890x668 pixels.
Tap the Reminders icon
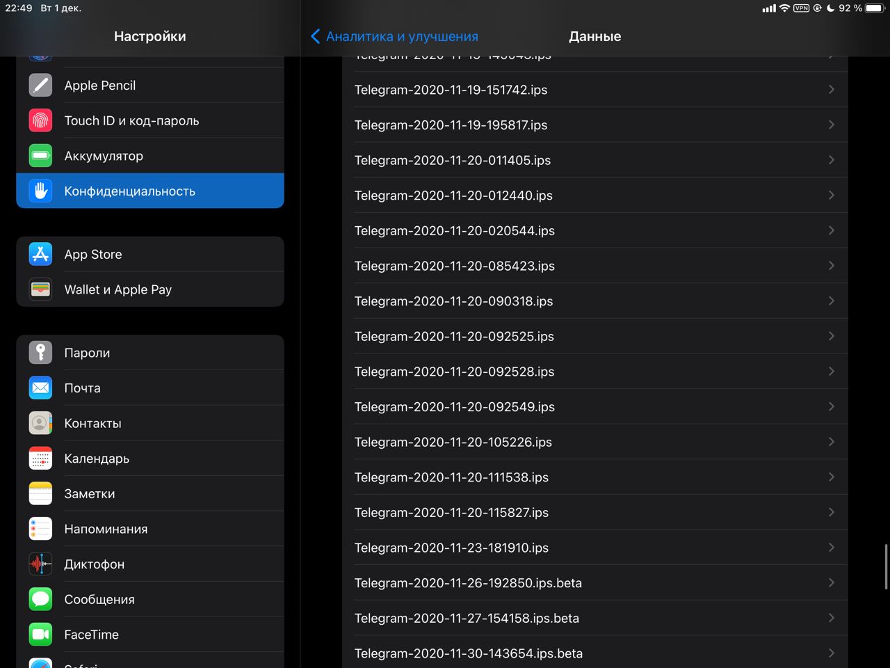click(x=40, y=529)
